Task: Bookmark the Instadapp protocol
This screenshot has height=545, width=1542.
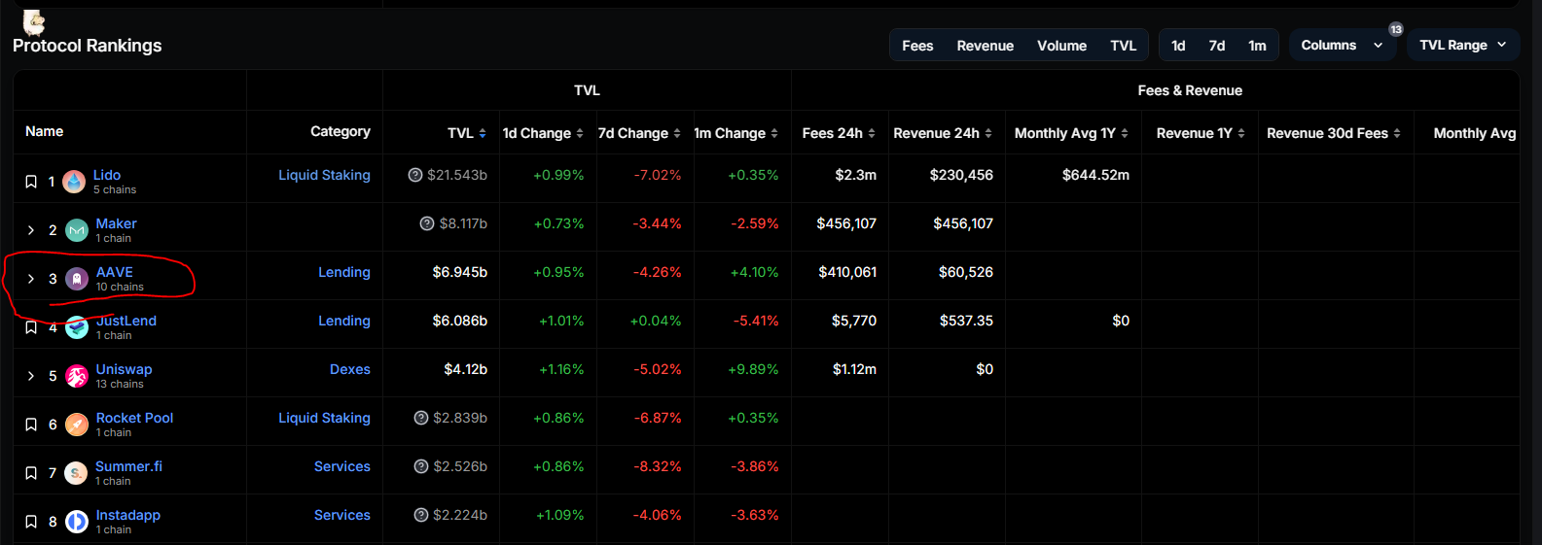Action: tap(31, 522)
